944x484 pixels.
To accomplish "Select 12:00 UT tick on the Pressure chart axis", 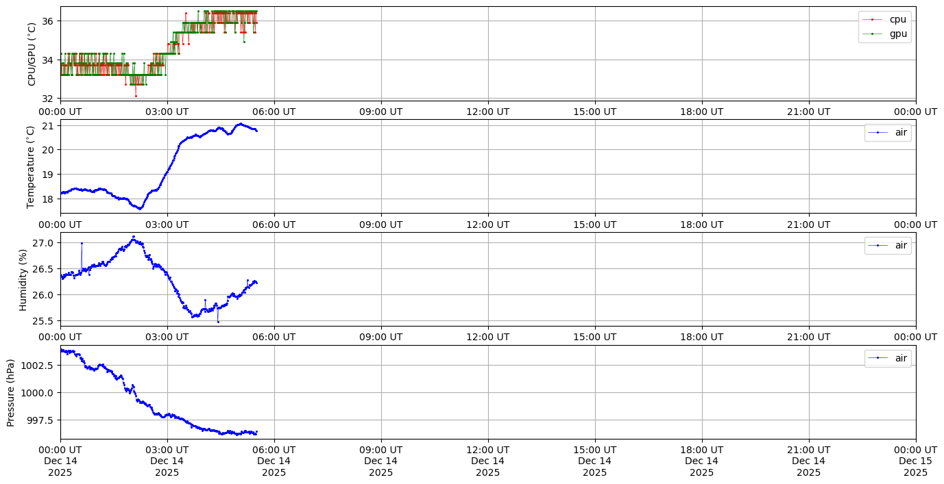I will pos(487,449).
